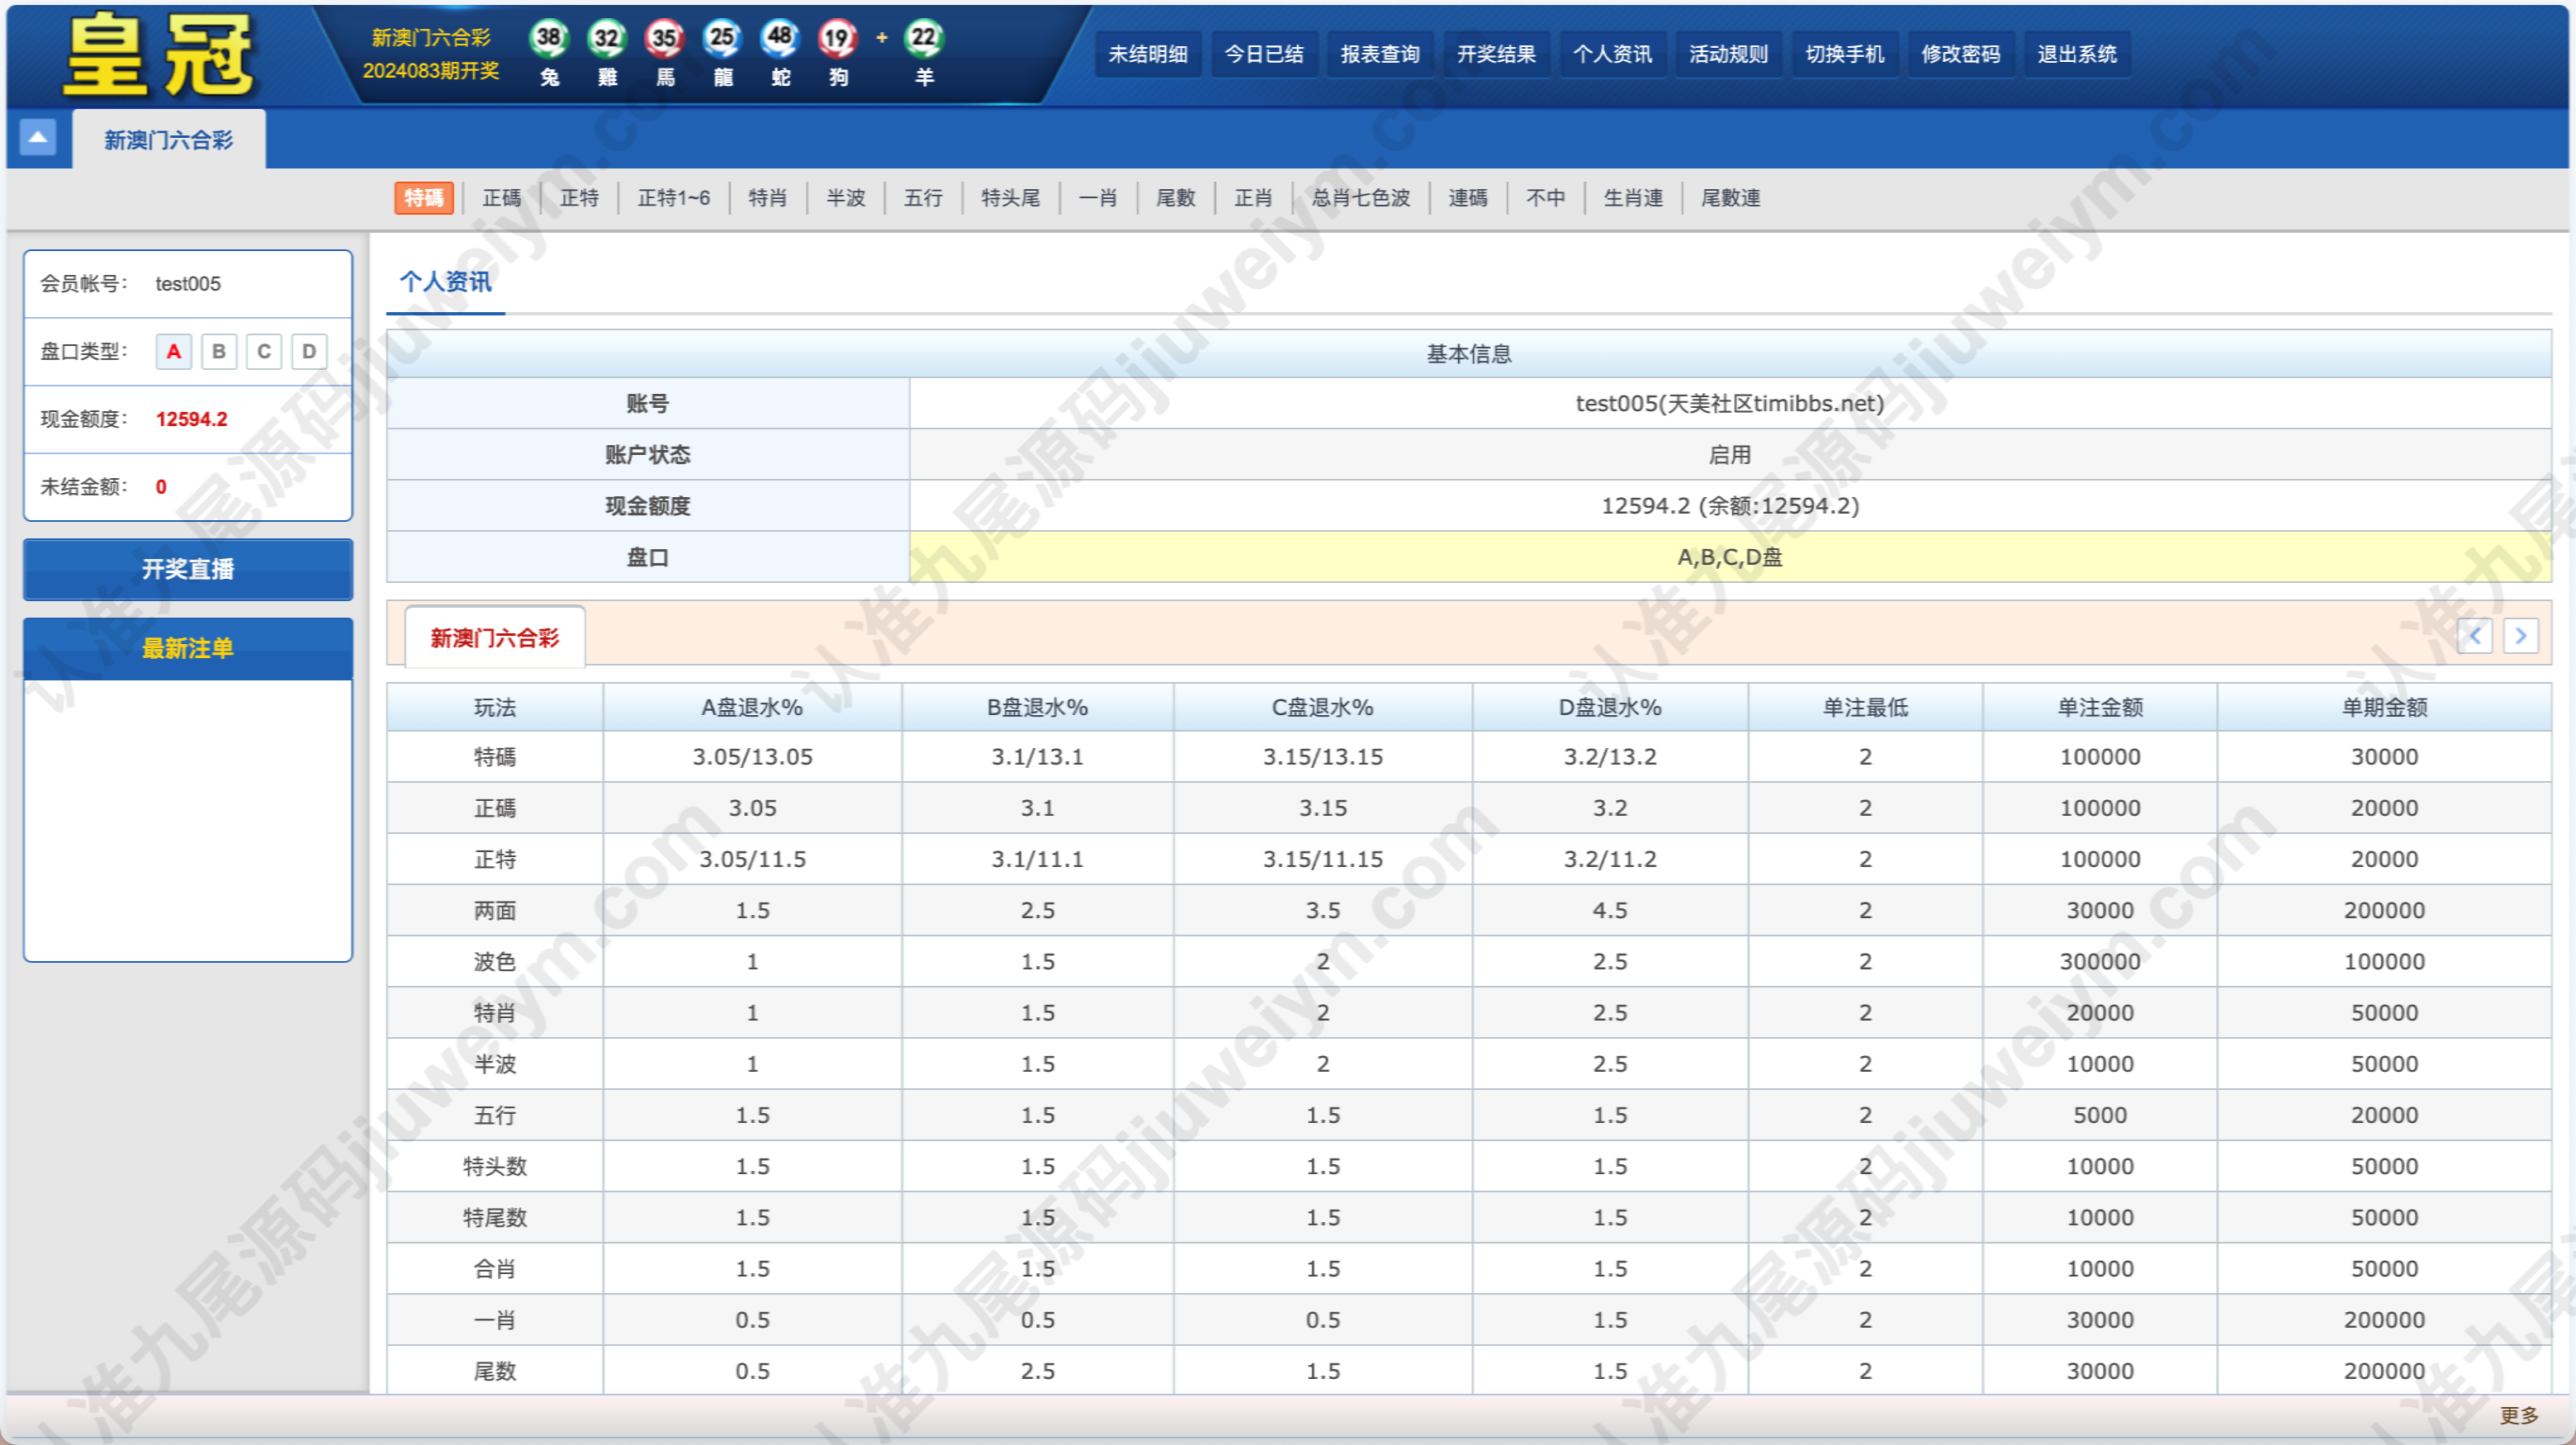The height and width of the screenshot is (1445, 2576).
Task: Click the 3.05/13.05 cell in 特碼 row
Action: pyautogui.click(x=752, y=757)
